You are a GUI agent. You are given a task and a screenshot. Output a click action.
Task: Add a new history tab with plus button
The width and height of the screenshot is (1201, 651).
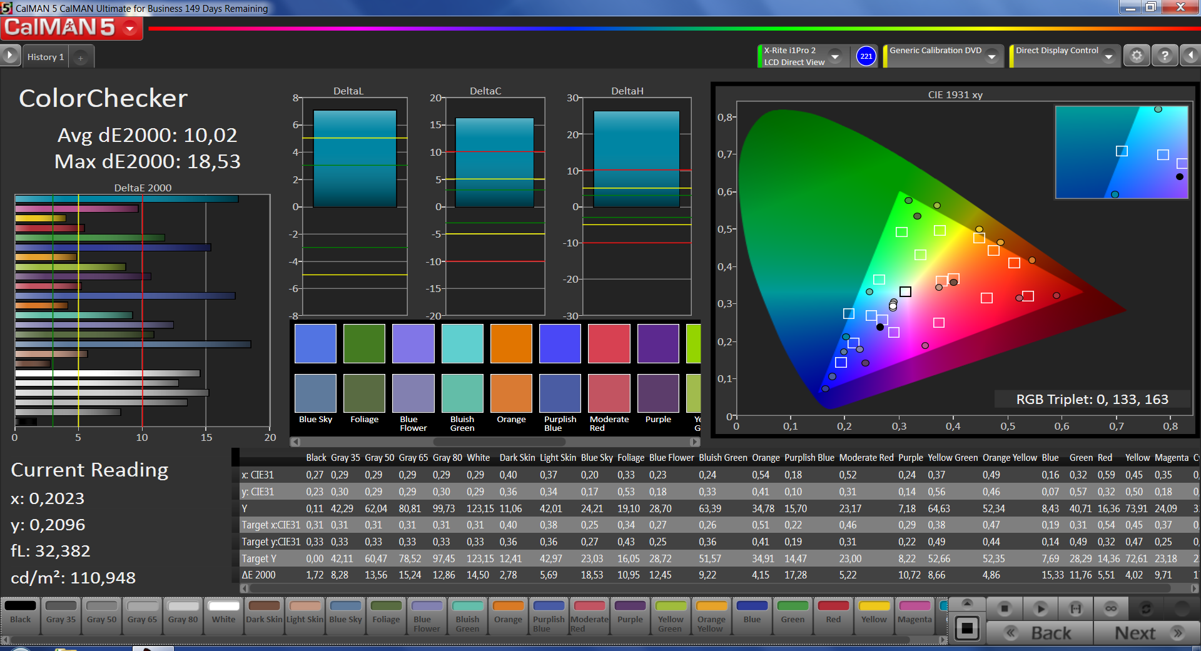[81, 58]
